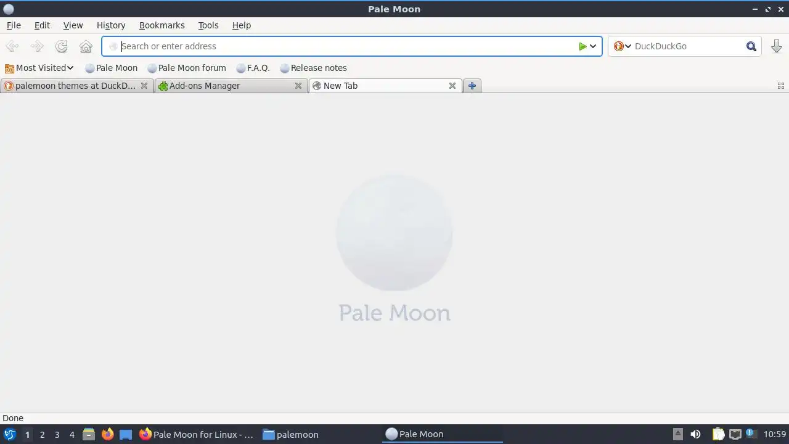Open the system start menu

pos(9,434)
